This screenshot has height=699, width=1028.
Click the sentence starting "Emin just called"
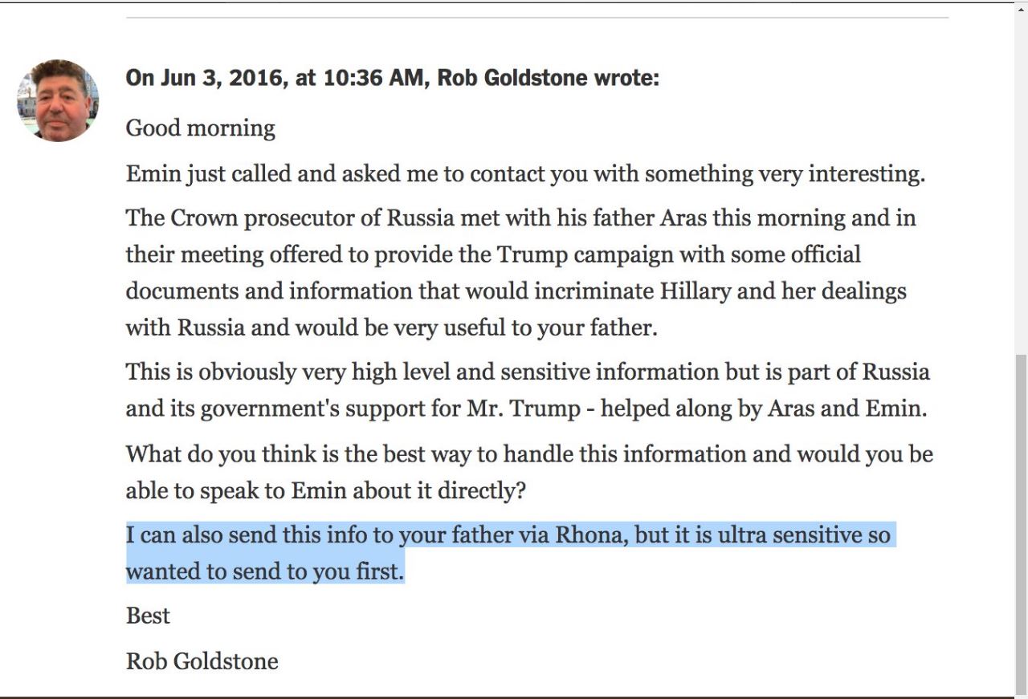click(525, 174)
